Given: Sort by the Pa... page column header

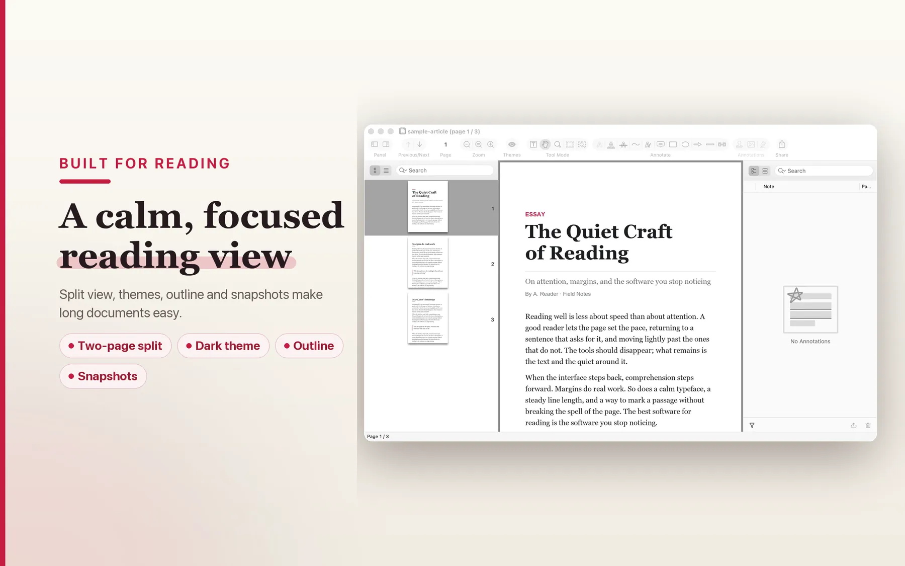Looking at the screenshot, I should [x=866, y=187].
